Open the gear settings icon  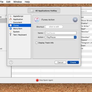(75, 20)
